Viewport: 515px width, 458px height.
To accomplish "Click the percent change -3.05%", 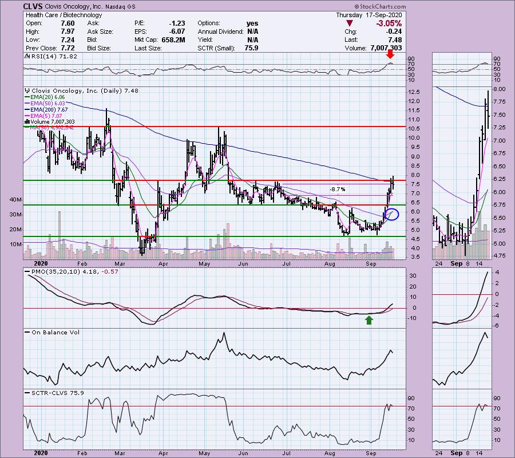I will click(389, 23).
